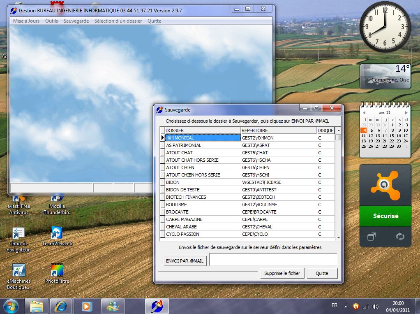Open the volume control in the system tray
This screenshot has height=314, width=420.
click(x=375, y=306)
